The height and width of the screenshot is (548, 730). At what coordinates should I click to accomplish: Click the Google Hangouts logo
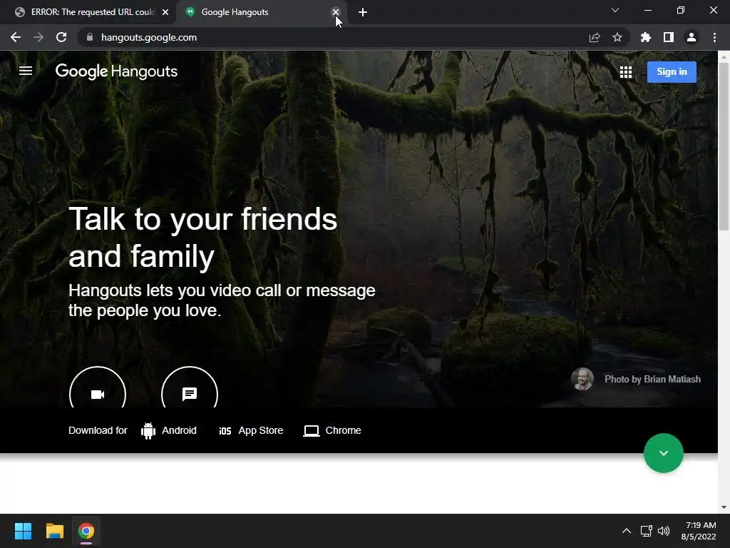point(116,71)
